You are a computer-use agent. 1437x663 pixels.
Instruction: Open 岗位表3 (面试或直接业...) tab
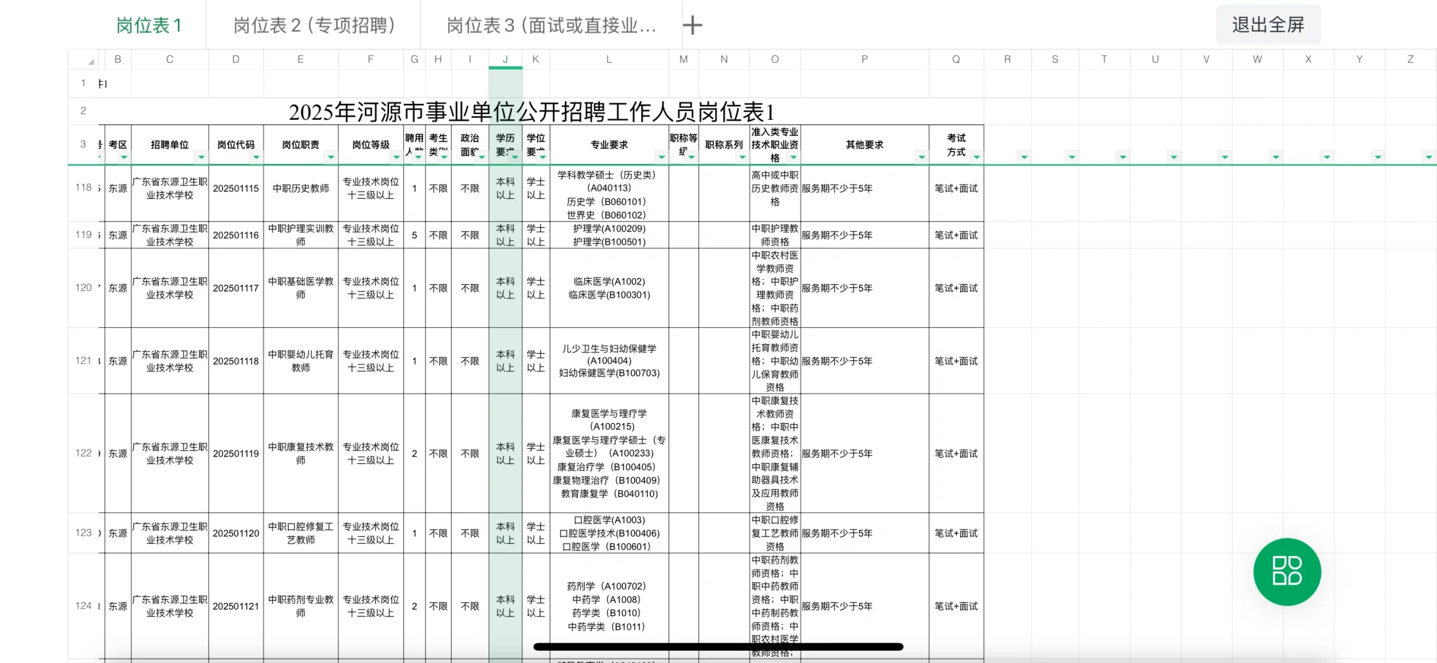pyautogui.click(x=551, y=25)
